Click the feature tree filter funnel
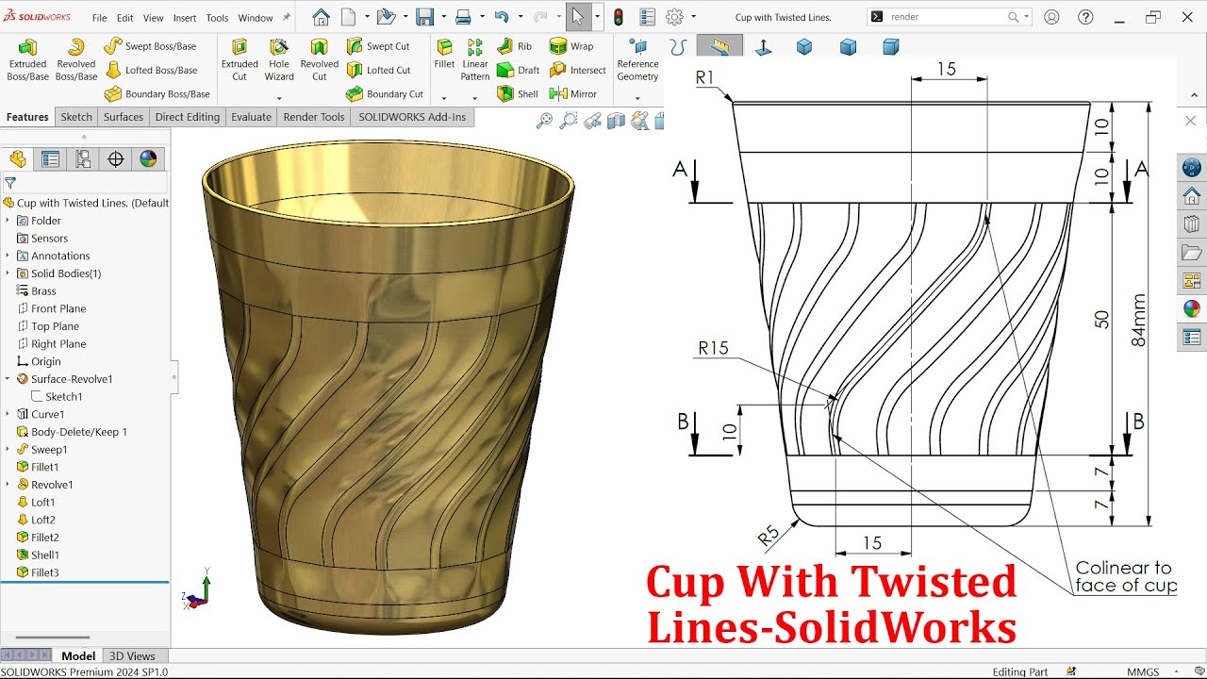 [10, 183]
